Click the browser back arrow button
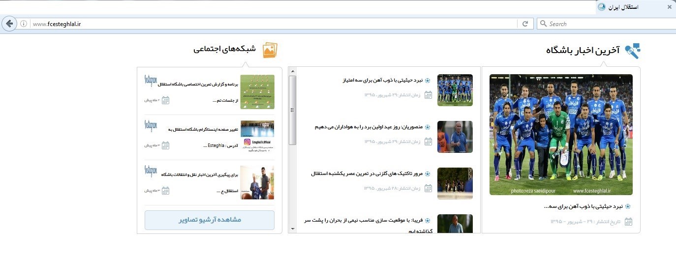This screenshot has height=259, width=676. click(9, 24)
